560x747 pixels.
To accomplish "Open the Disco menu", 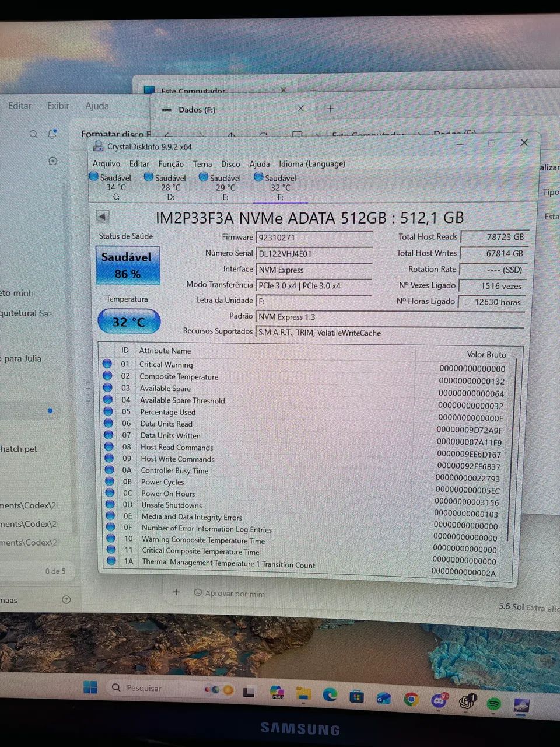I will coord(230,164).
